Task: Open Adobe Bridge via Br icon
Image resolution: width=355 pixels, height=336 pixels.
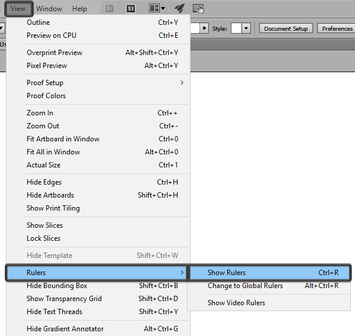Action: 109,9
